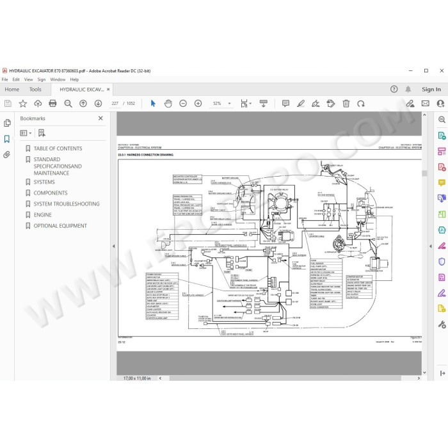Open TABLE OF CONTENTS bookmark
Image resolution: width=448 pixels, height=448 pixels.
tap(58, 148)
